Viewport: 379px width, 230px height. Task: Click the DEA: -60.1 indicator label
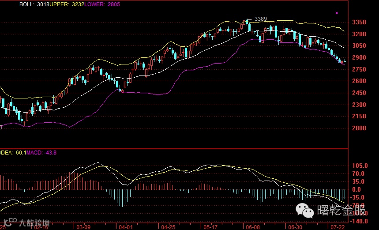[x=13, y=153]
